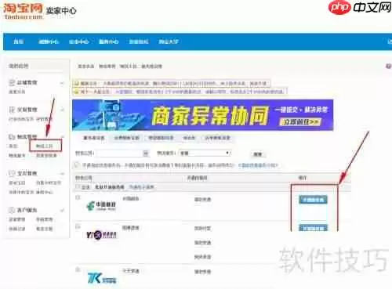
Task: Click blue action button in China Post row
Action: (x=313, y=200)
